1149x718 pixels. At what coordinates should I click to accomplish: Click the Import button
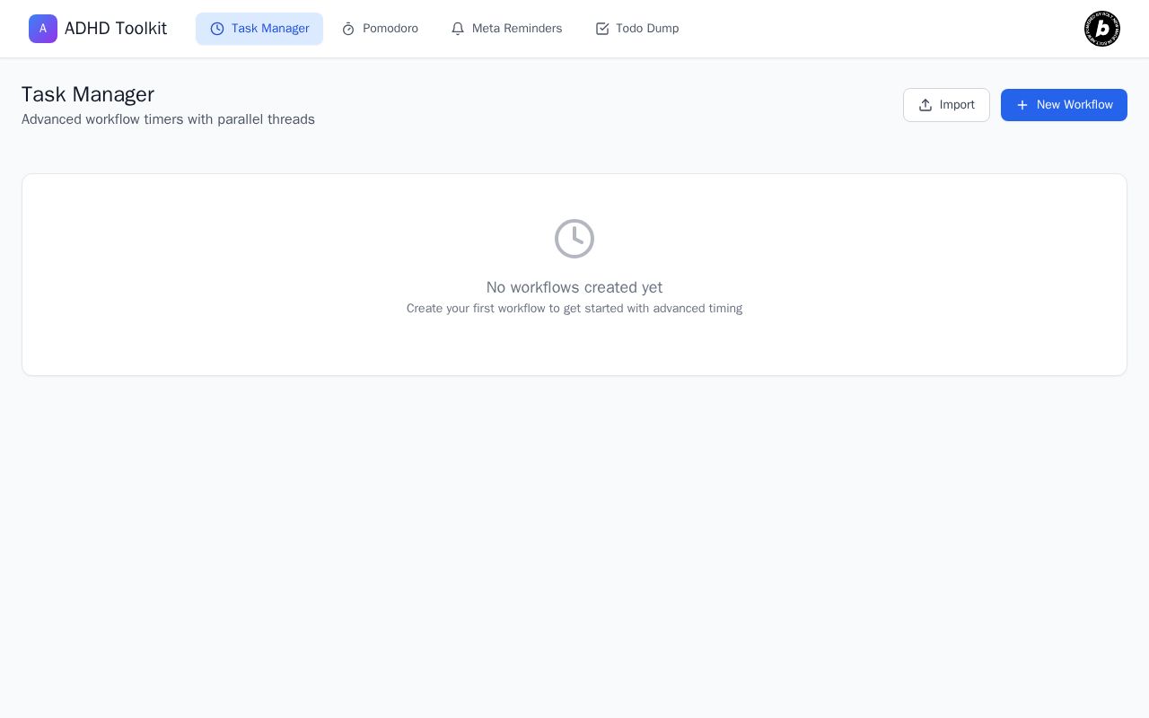pos(946,105)
